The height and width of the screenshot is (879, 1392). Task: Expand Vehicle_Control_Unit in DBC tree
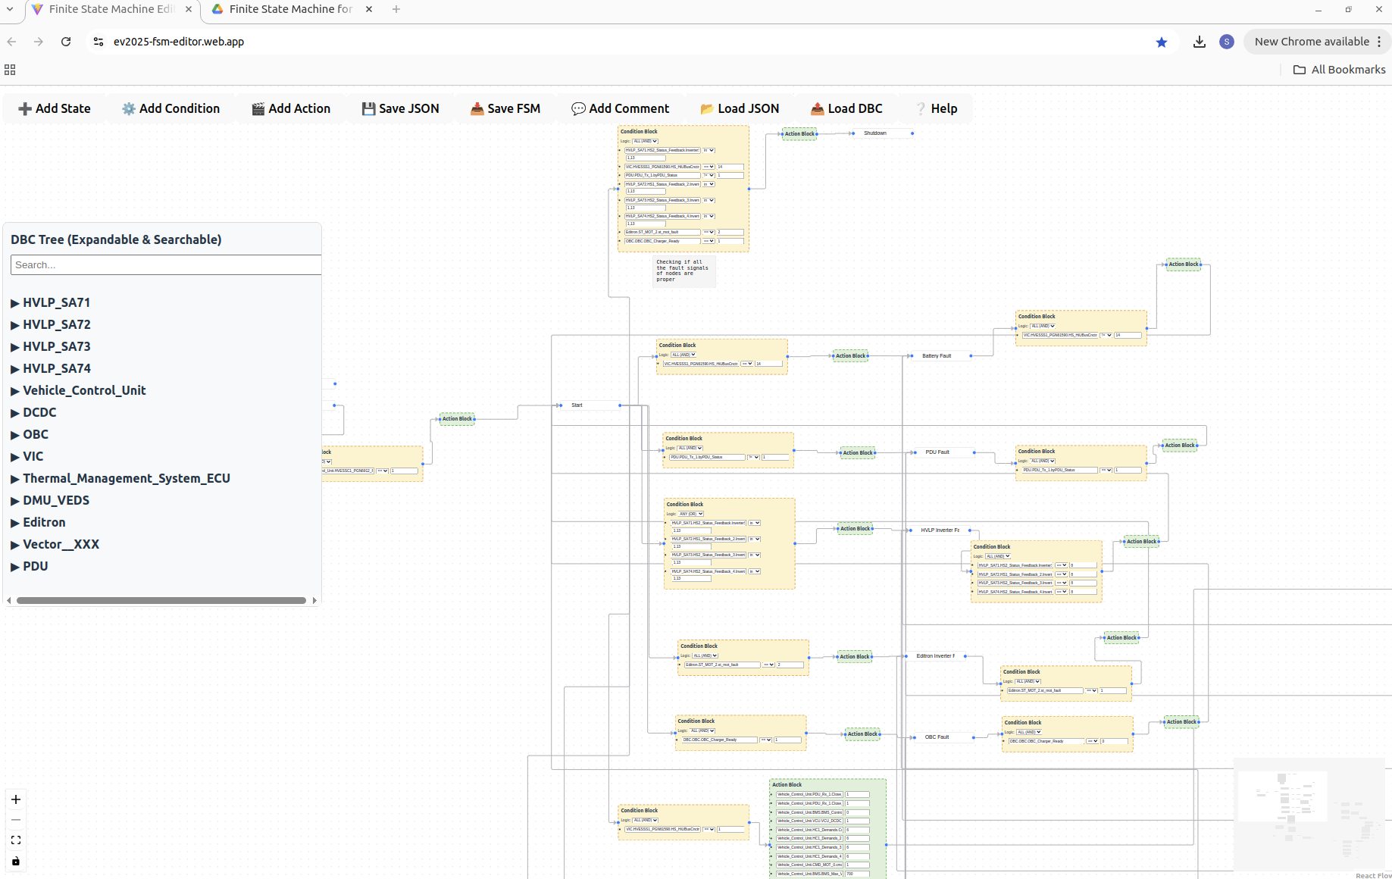coord(78,390)
